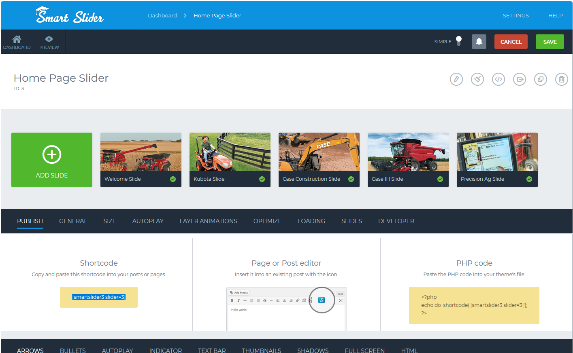
Task: Open the AUTOPLAY tab beside SIZE
Action: (x=148, y=221)
